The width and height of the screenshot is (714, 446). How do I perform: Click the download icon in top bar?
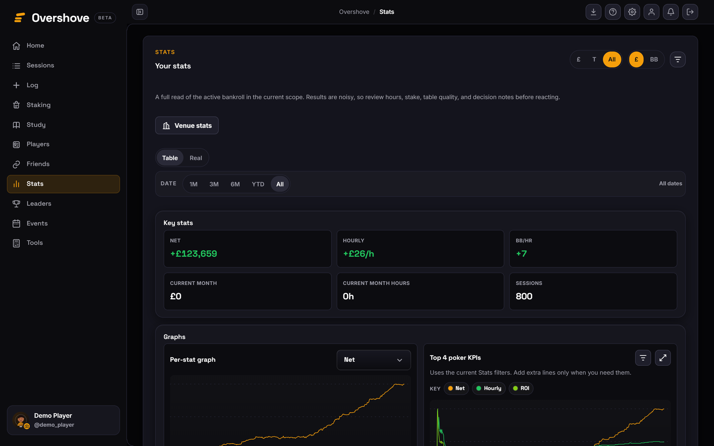pos(594,12)
